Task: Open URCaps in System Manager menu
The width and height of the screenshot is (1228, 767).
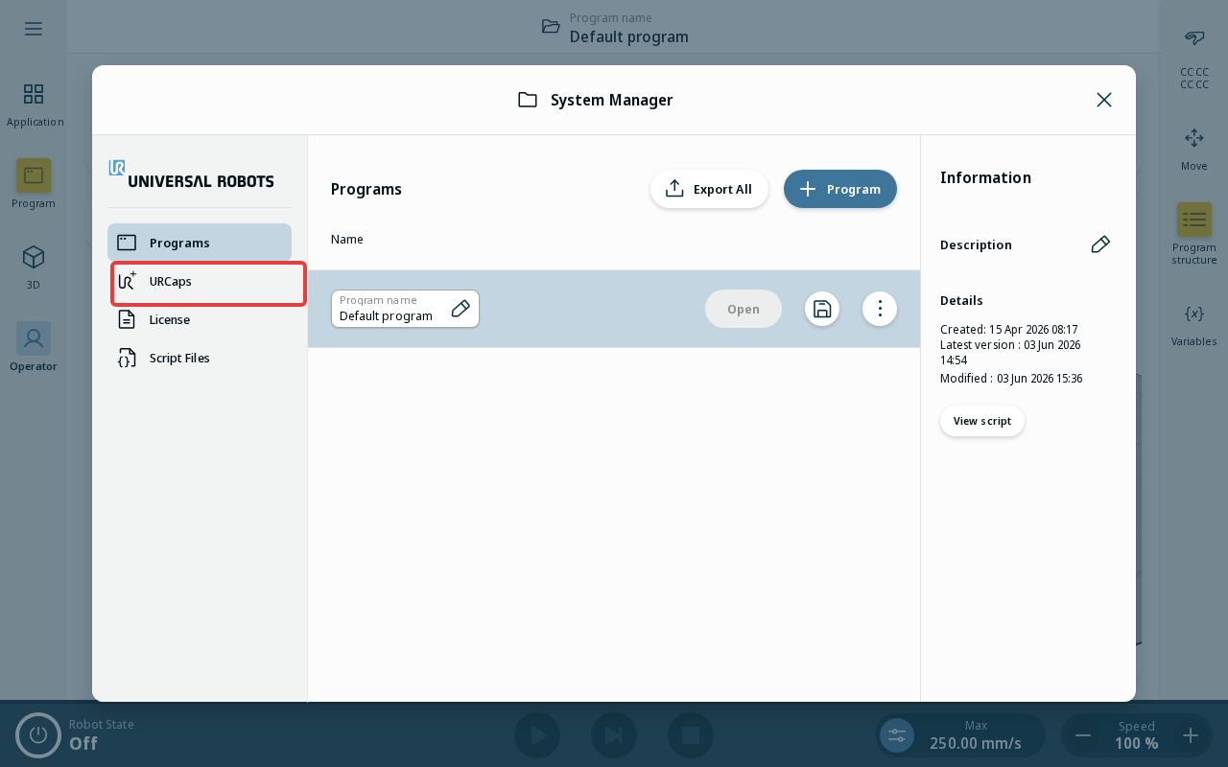Action: click(x=200, y=281)
